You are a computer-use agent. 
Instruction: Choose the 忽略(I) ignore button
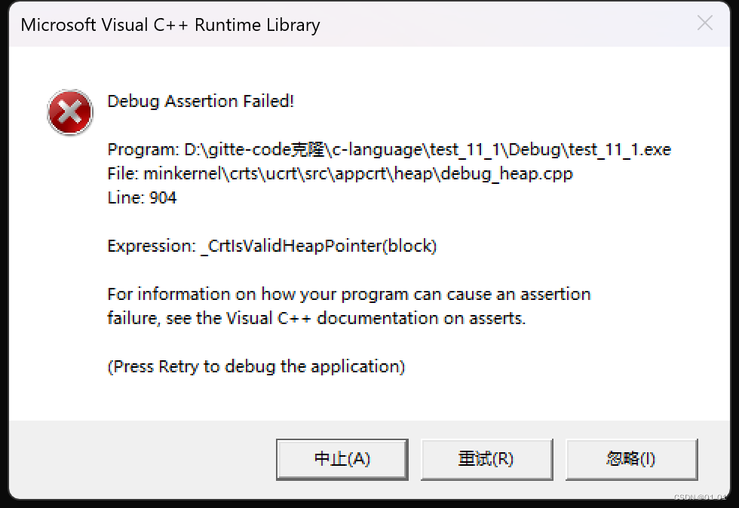pos(631,458)
